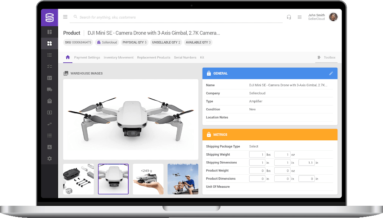Click the Condition value New
Viewport: 383px width, 218px height.
point(252,109)
